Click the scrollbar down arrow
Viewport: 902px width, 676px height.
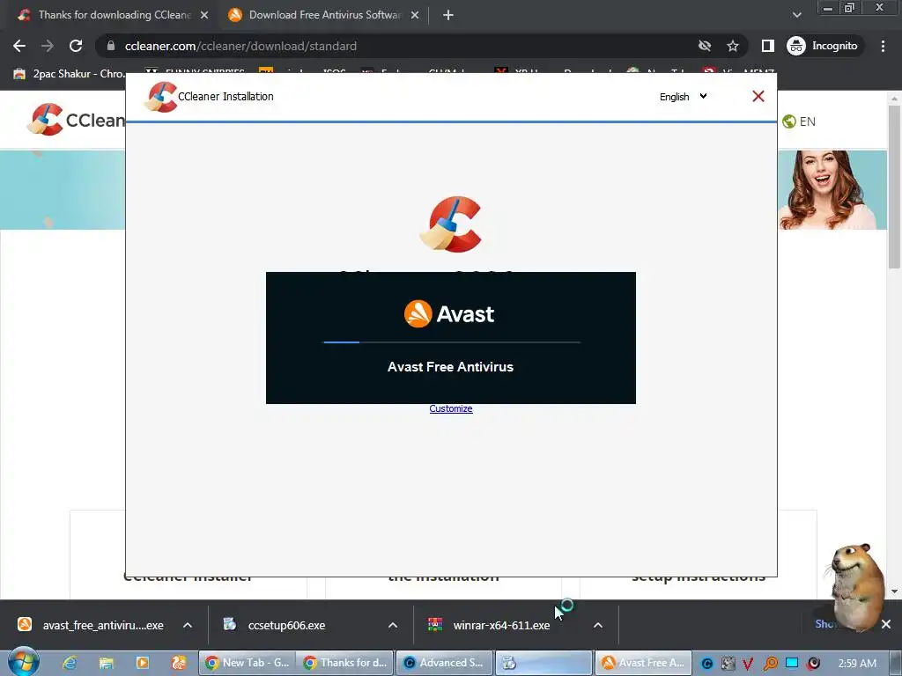pos(894,591)
